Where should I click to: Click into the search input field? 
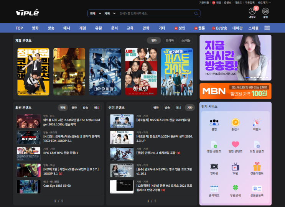click(x=156, y=13)
